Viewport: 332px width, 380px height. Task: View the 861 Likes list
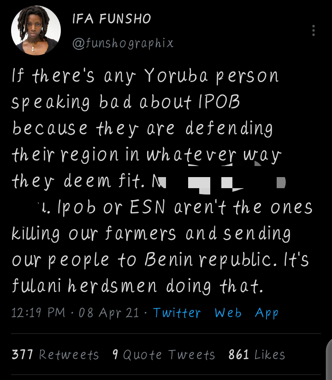click(257, 355)
